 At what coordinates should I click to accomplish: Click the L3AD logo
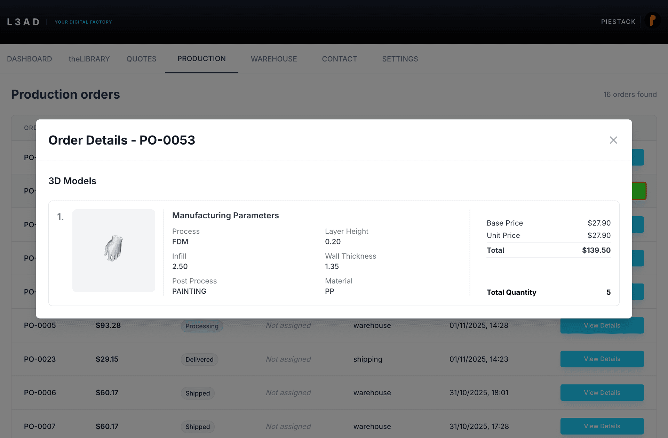[x=23, y=22]
